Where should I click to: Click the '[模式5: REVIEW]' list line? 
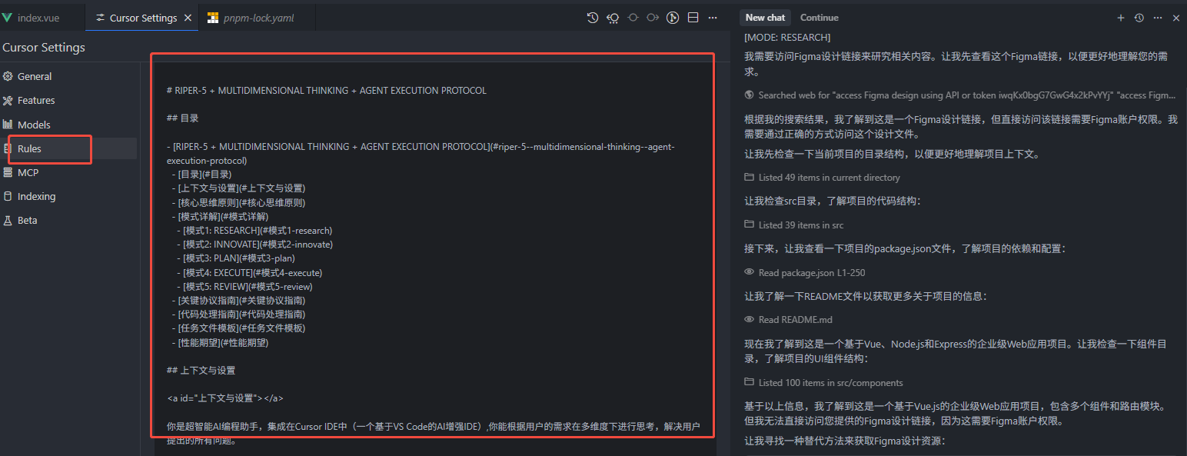tap(244, 287)
